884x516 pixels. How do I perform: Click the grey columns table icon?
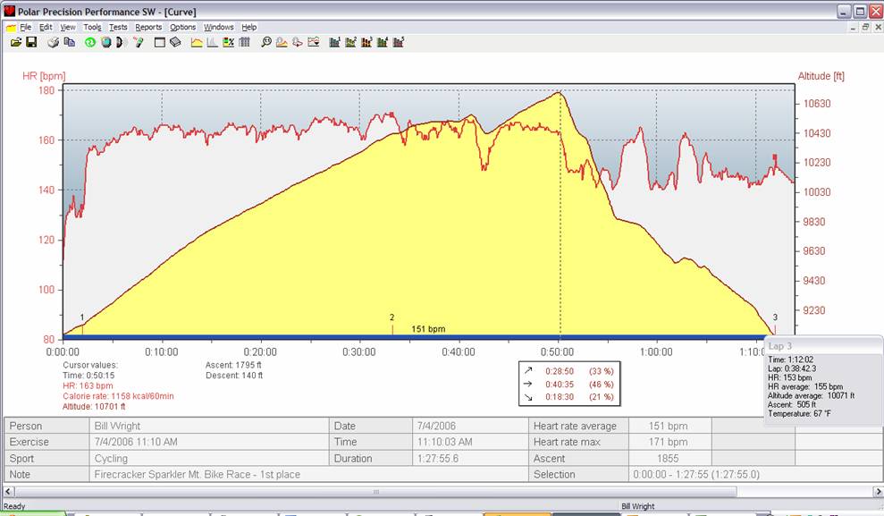(244, 42)
